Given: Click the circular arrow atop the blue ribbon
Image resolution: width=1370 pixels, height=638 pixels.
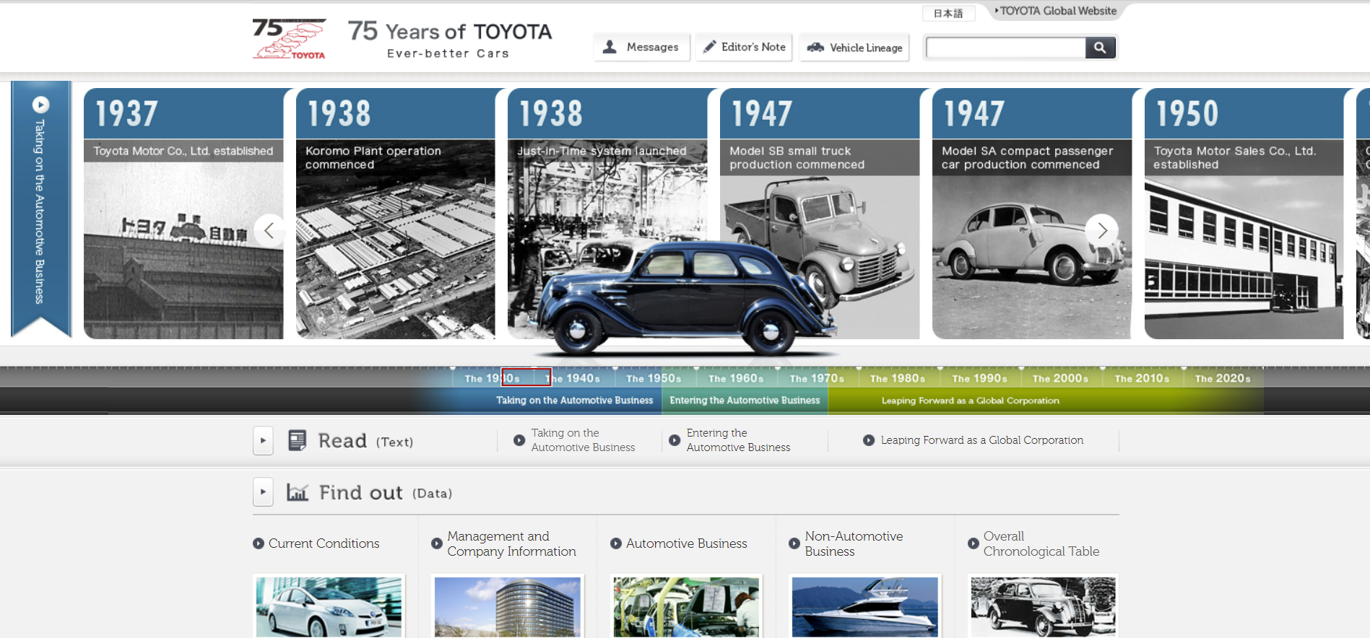Looking at the screenshot, I should click(40, 105).
